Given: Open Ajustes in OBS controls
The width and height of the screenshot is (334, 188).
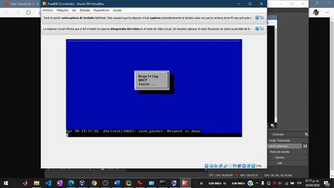Looking at the screenshot, I should point(280,157).
